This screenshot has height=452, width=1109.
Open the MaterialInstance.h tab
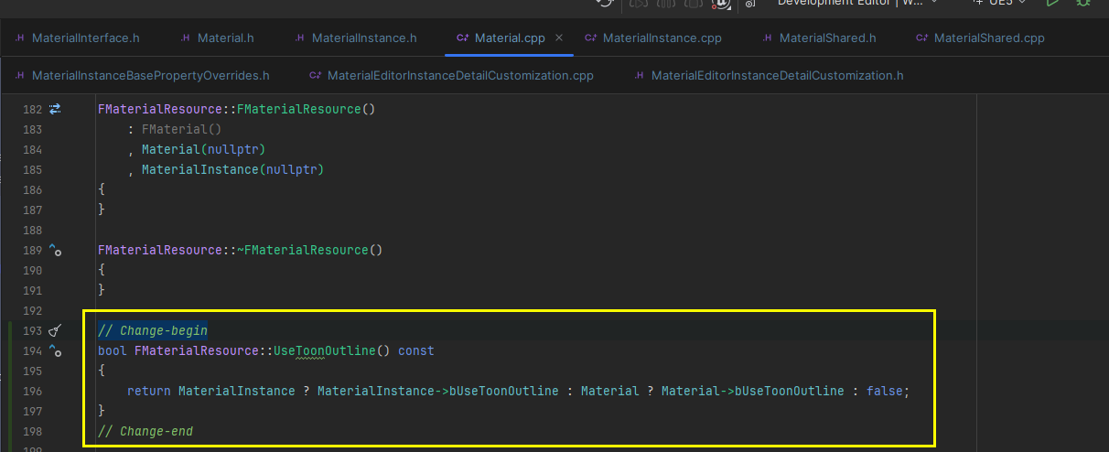356,38
